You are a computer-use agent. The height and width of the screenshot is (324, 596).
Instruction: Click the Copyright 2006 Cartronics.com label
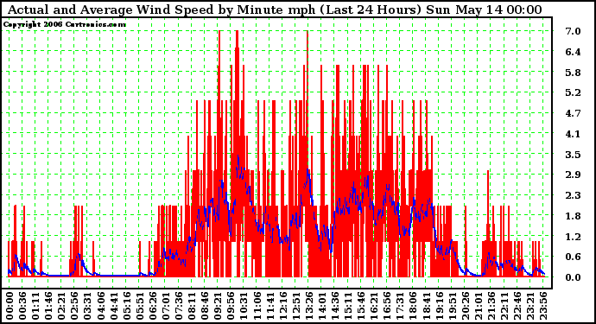point(64,24)
